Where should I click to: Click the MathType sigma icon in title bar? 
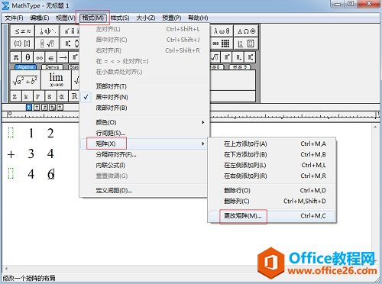5,5
